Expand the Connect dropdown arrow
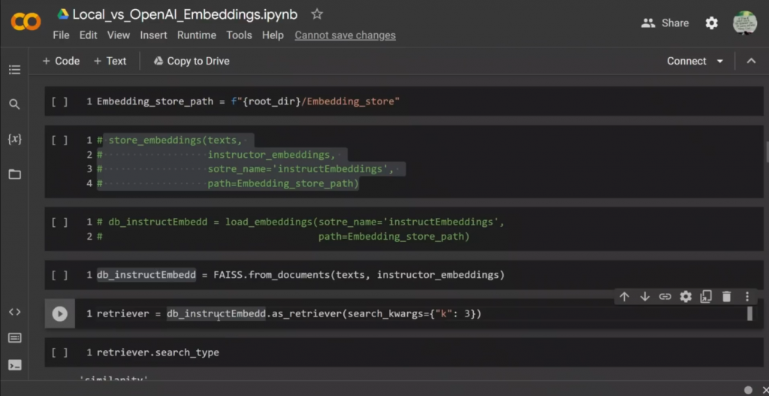This screenshot has width=769, height=396. click(x=720, y=62)
